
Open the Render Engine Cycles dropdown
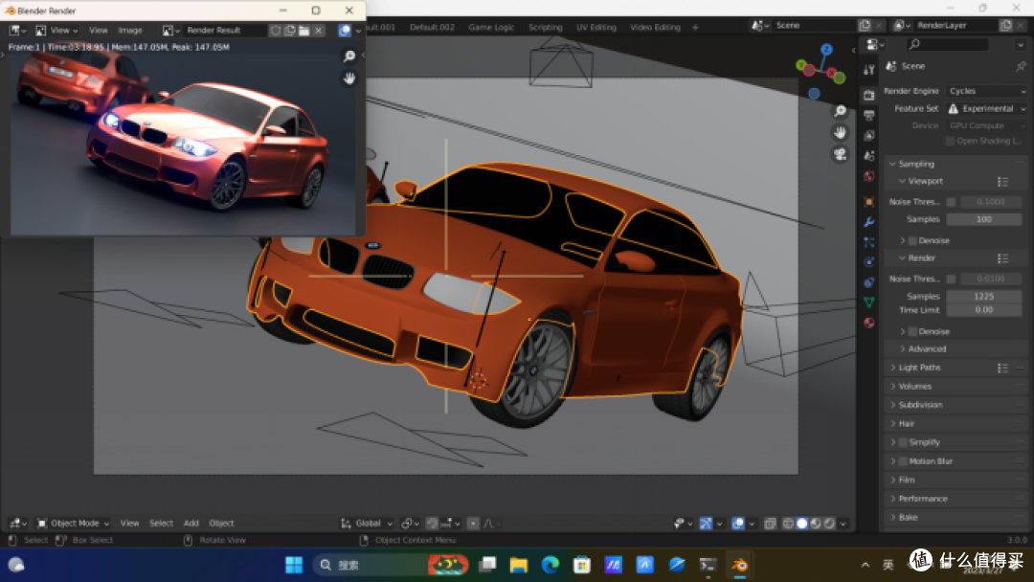click(x=987, y=91)
